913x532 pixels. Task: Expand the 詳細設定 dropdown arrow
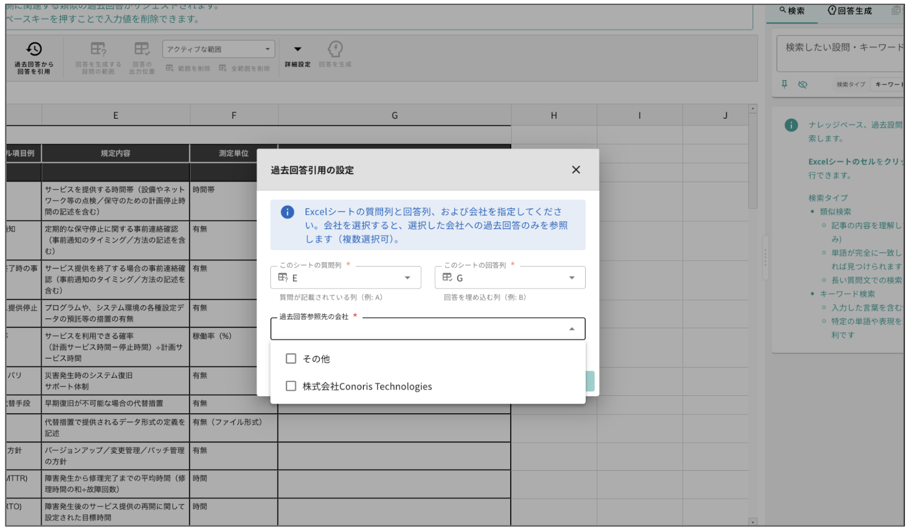coord(298,49)
